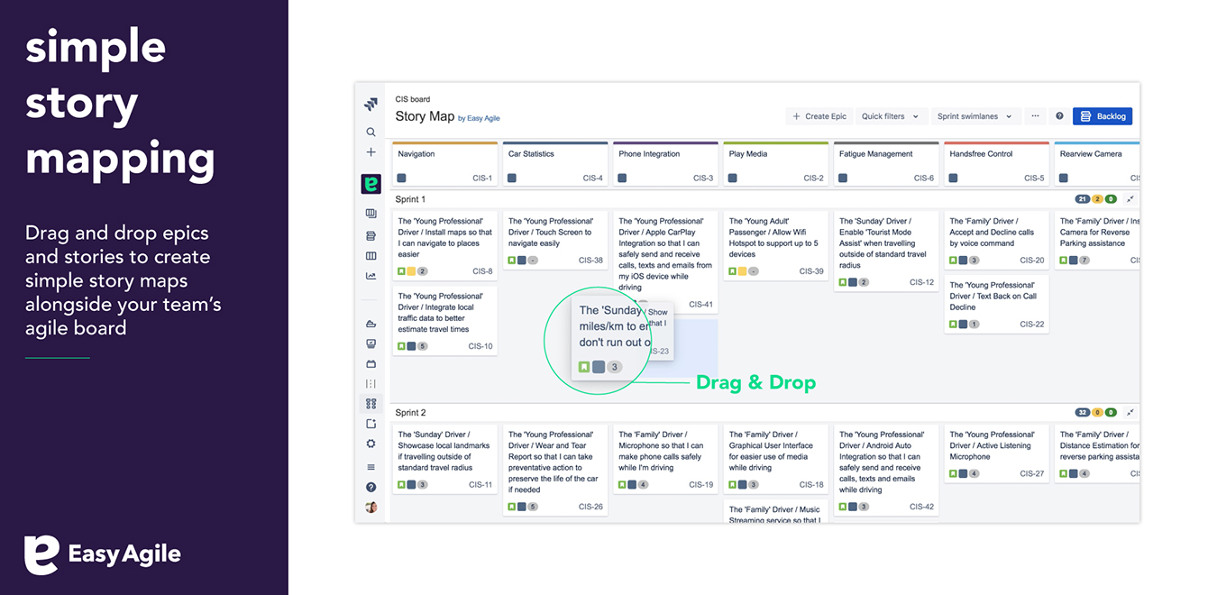
Task: Open the Navigation epic card
Action: (x=444, y=164)
